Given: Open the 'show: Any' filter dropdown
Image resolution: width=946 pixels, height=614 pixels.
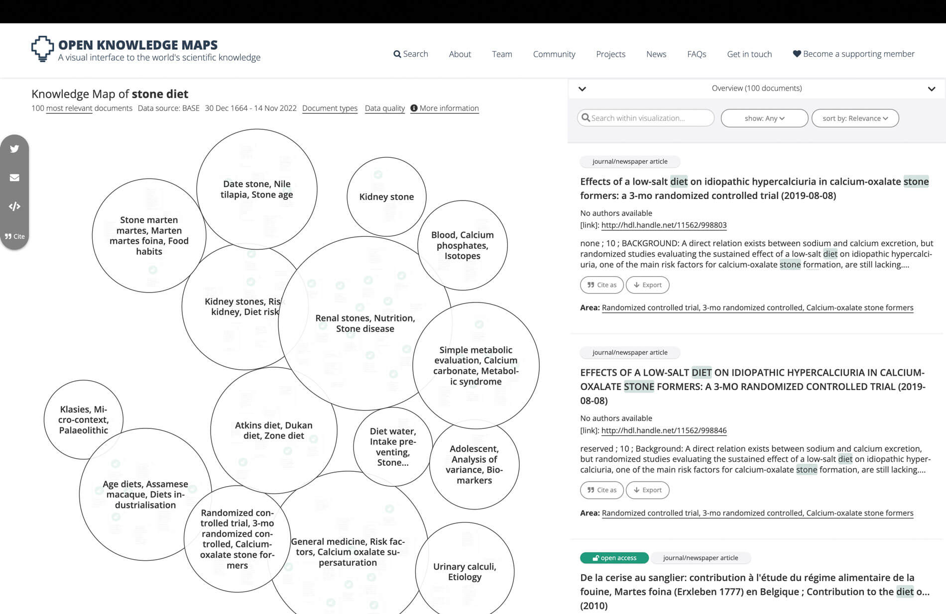Looking at the screenshot, I should pyautogui.click(x=764, y=118).
